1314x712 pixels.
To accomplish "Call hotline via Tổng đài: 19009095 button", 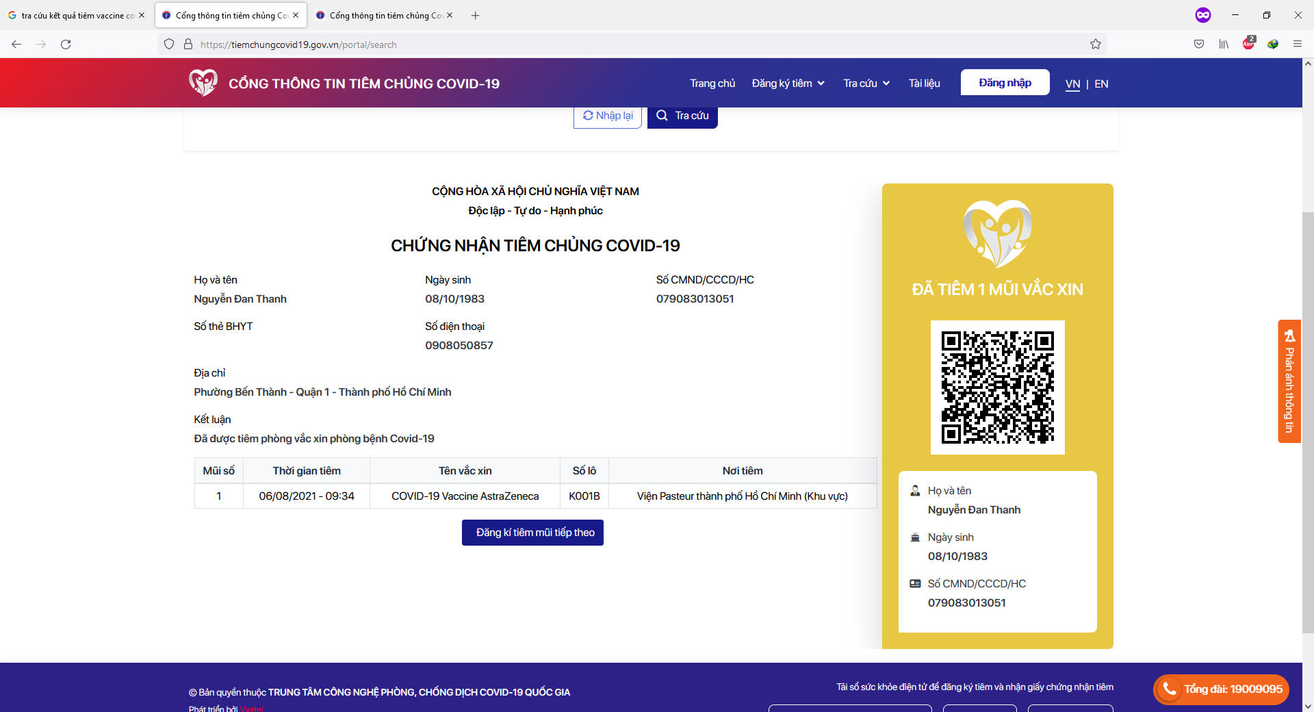I will [1222, 689].
